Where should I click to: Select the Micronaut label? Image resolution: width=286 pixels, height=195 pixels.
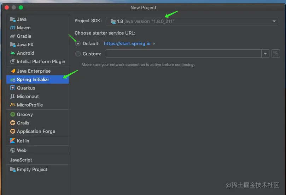click(x=28, y=96)
